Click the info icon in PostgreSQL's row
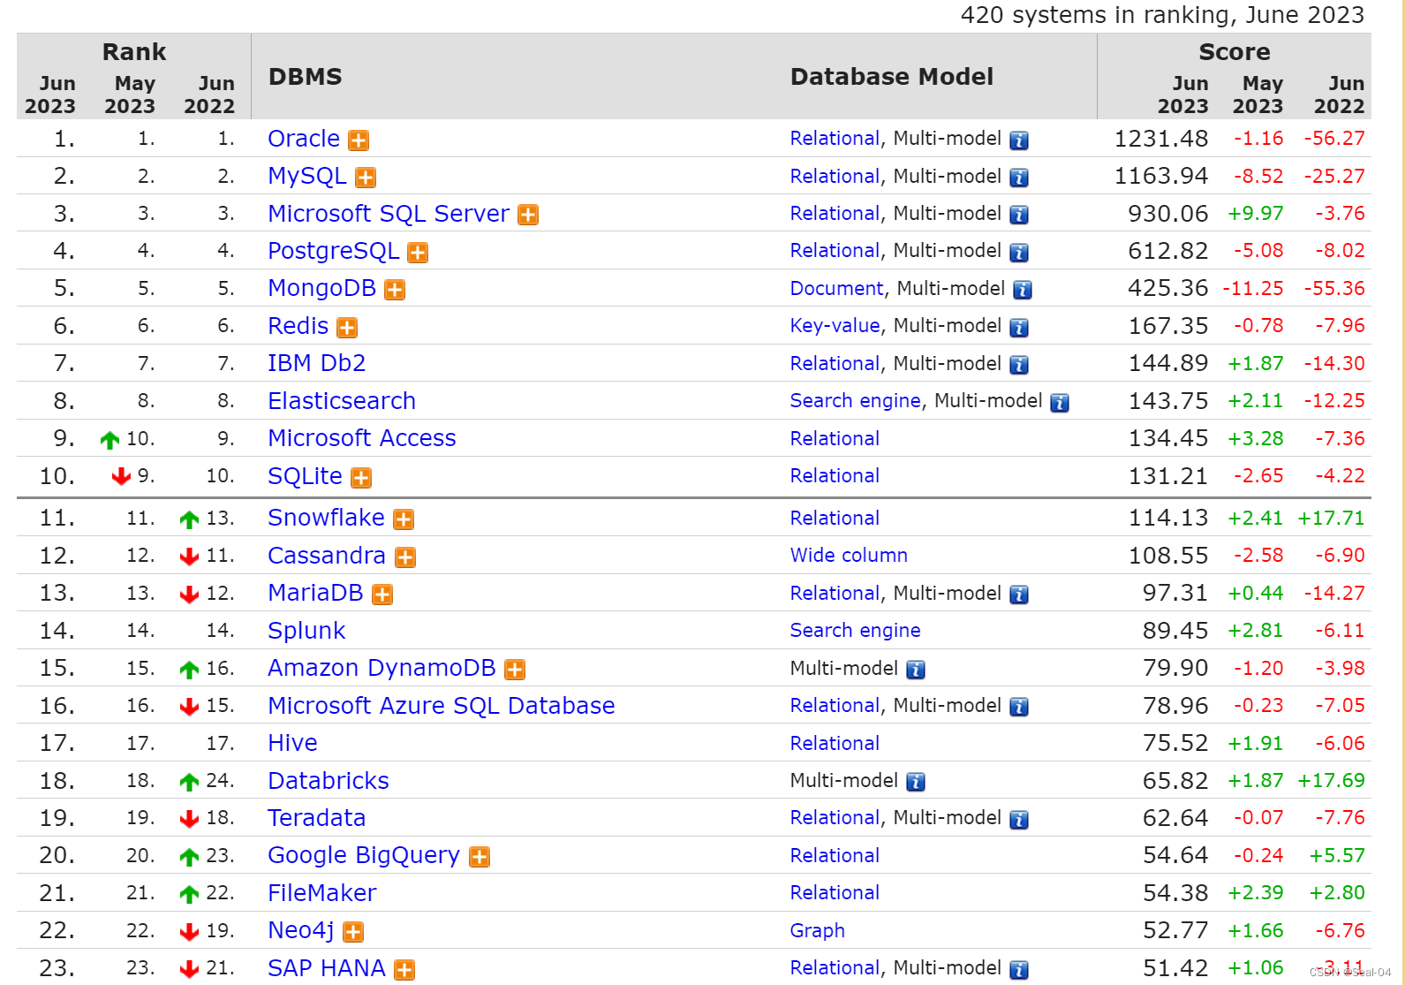1405x985 pixels. tap(1019, 253)
